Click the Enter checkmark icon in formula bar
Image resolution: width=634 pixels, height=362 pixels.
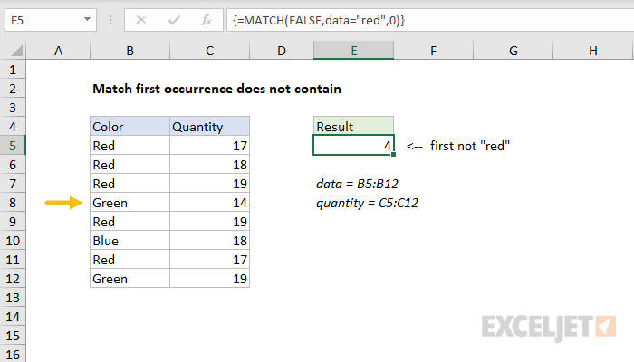click(174, 20)
